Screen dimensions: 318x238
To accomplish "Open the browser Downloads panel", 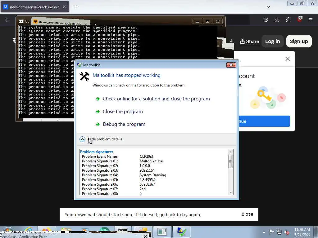I will click(277, 20).
